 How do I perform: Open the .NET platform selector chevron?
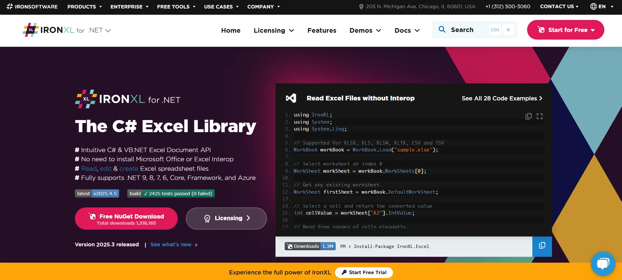(108, 30)
